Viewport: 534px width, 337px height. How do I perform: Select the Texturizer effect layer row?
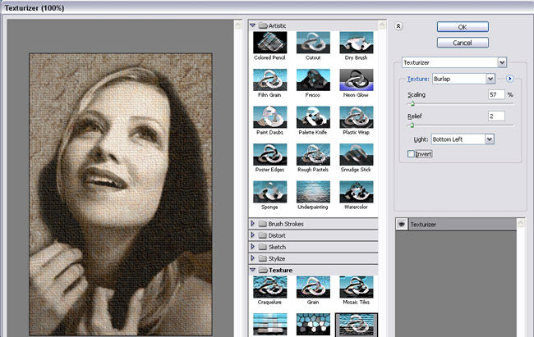pos(456,224)
